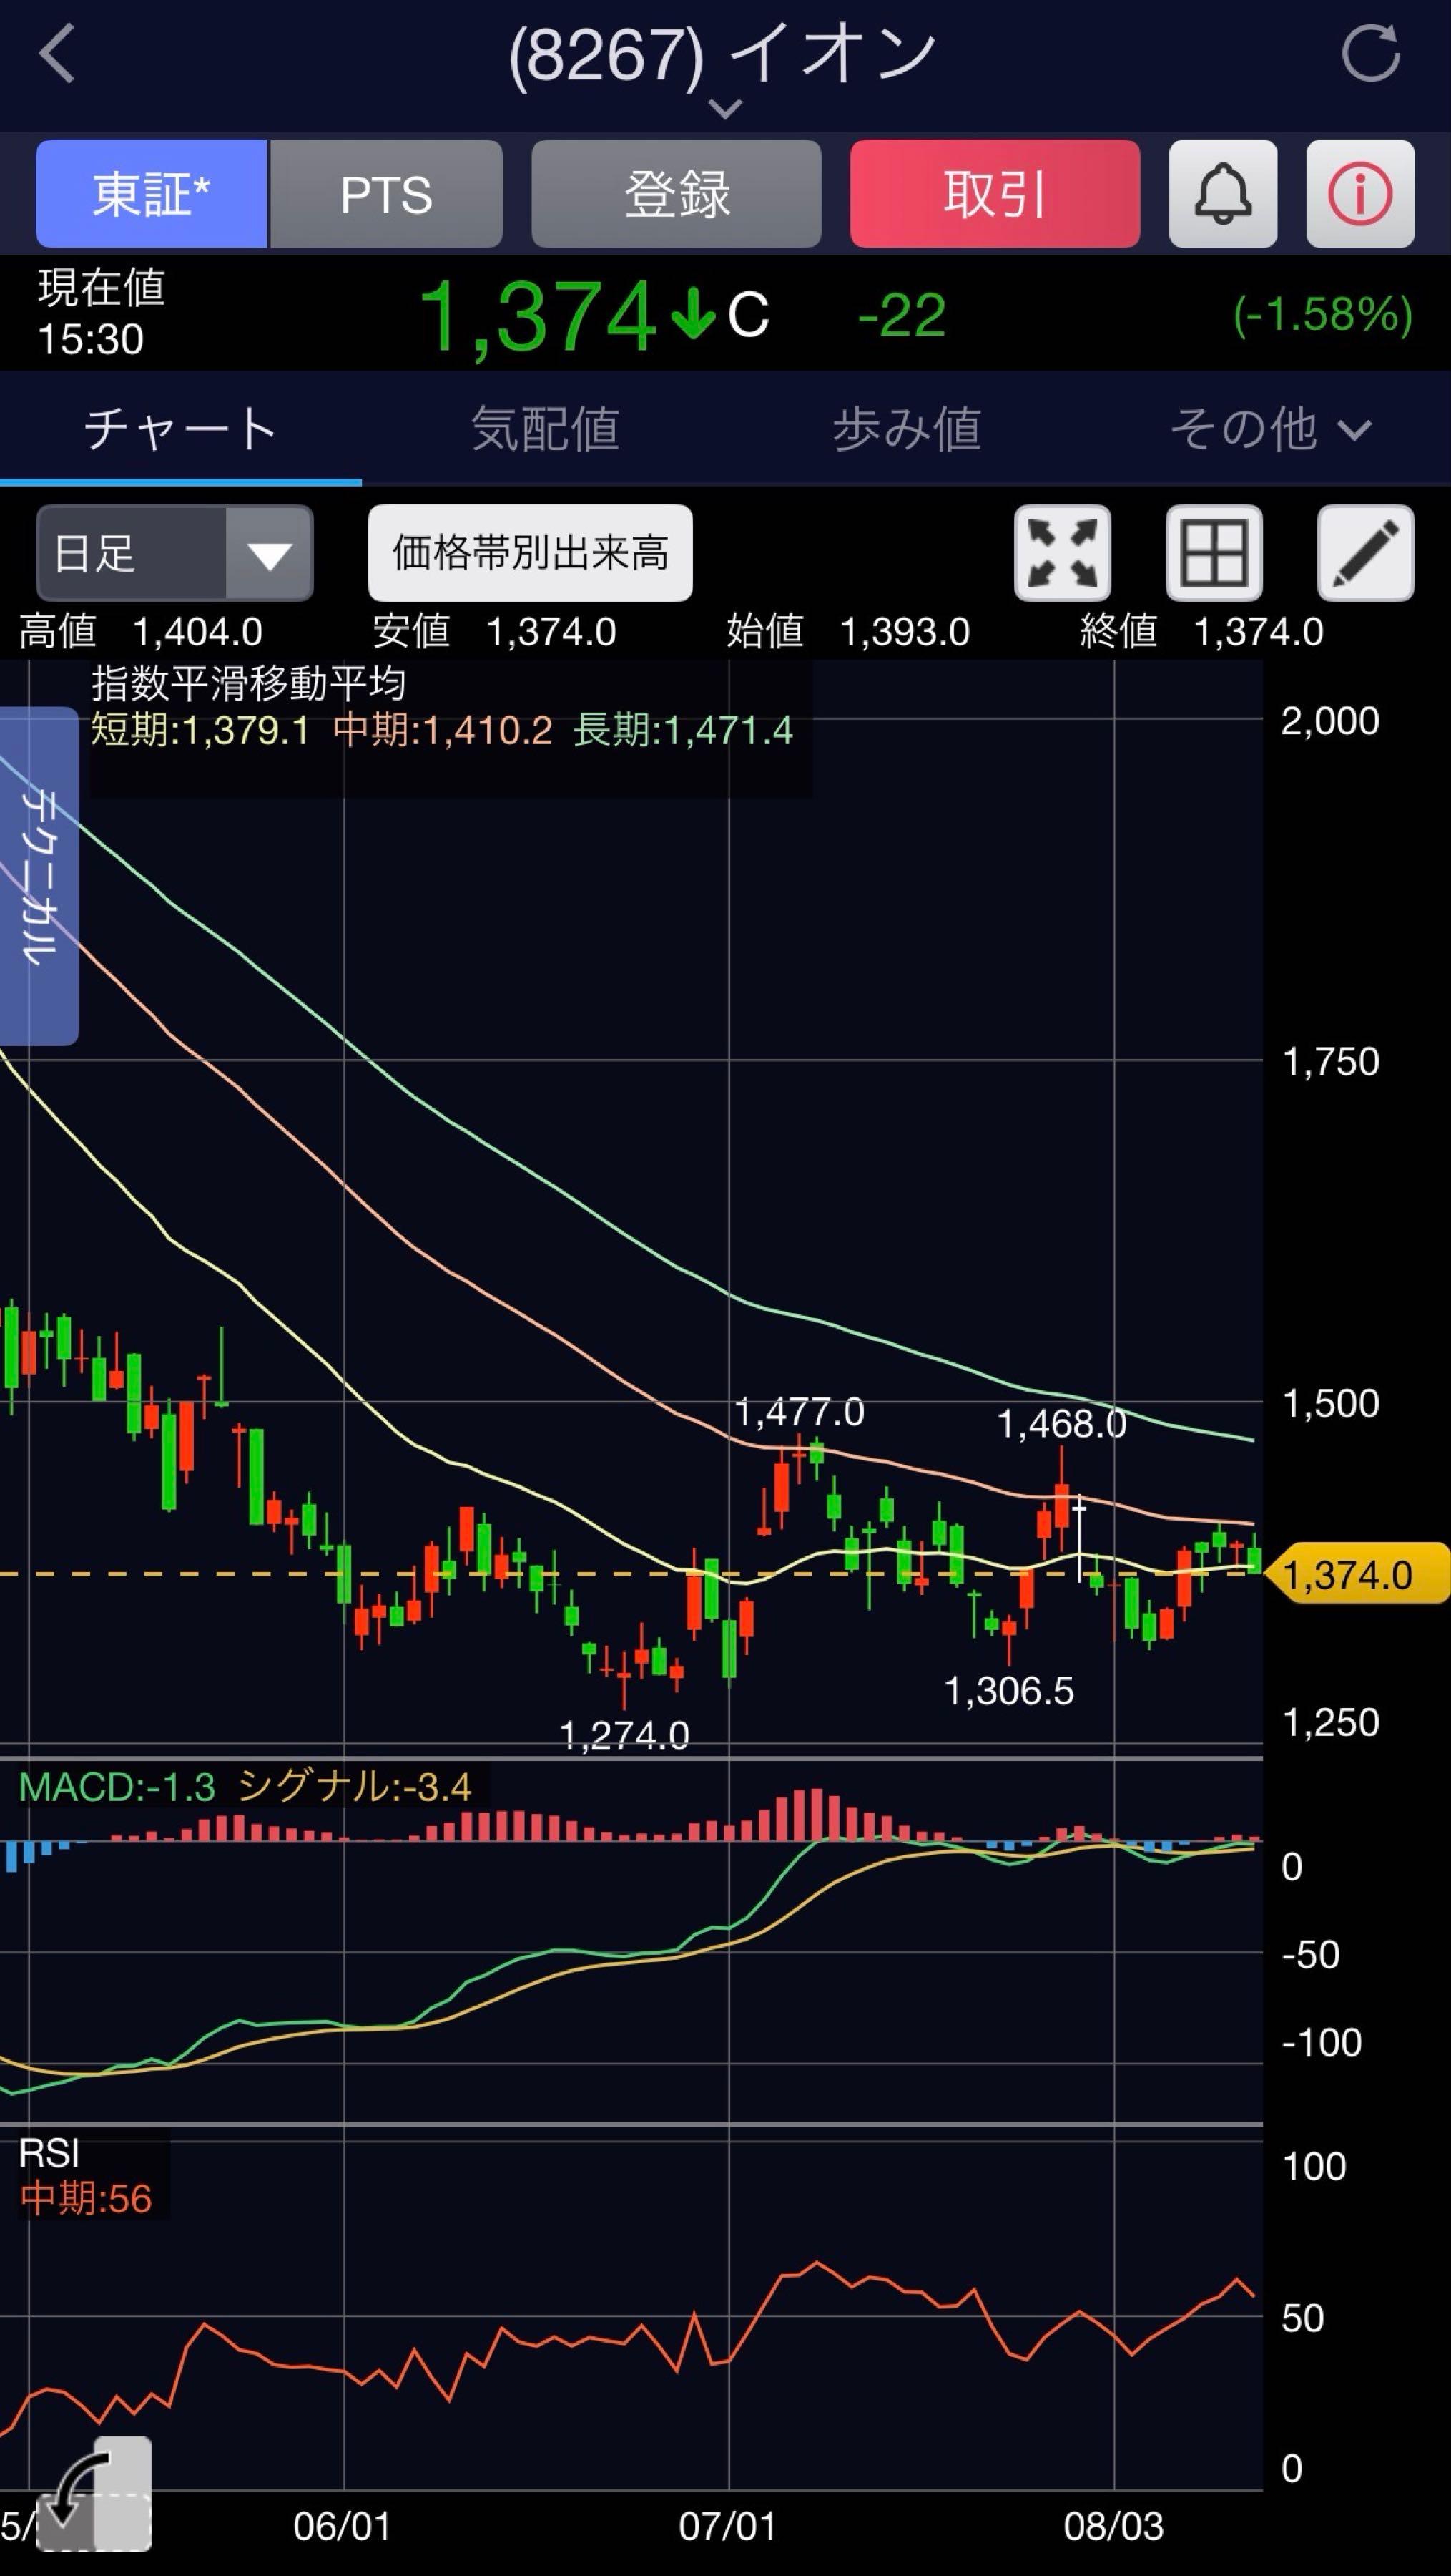
Task: Tap the 1,374.0 current price marker
Action: pos(1357,1575)
